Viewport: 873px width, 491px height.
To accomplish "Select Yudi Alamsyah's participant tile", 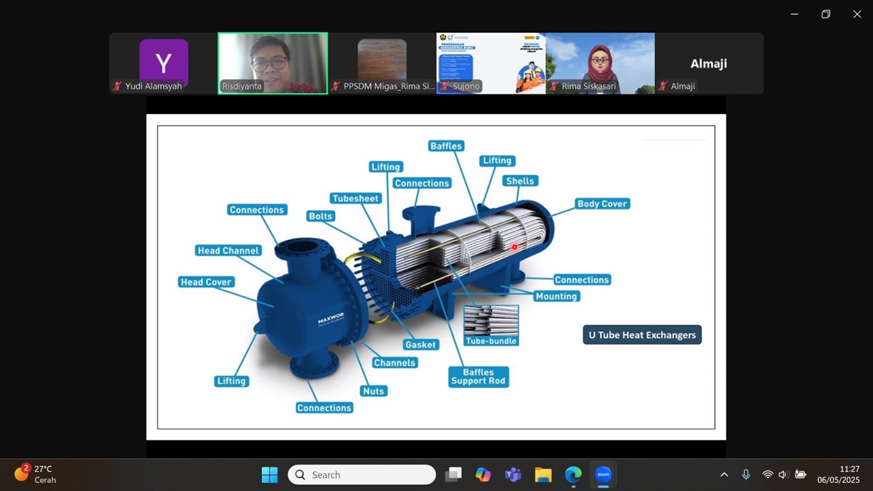I will point(164,63).
